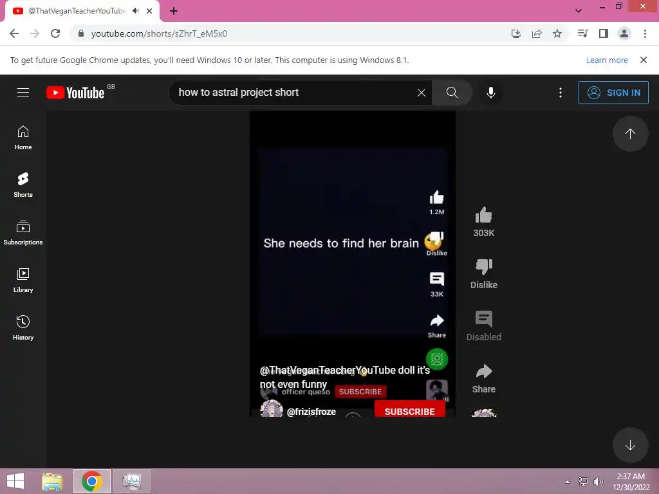This screenshot has height=494, width=659.
Task: Click the YouTube logo
Action: (76, 93)
